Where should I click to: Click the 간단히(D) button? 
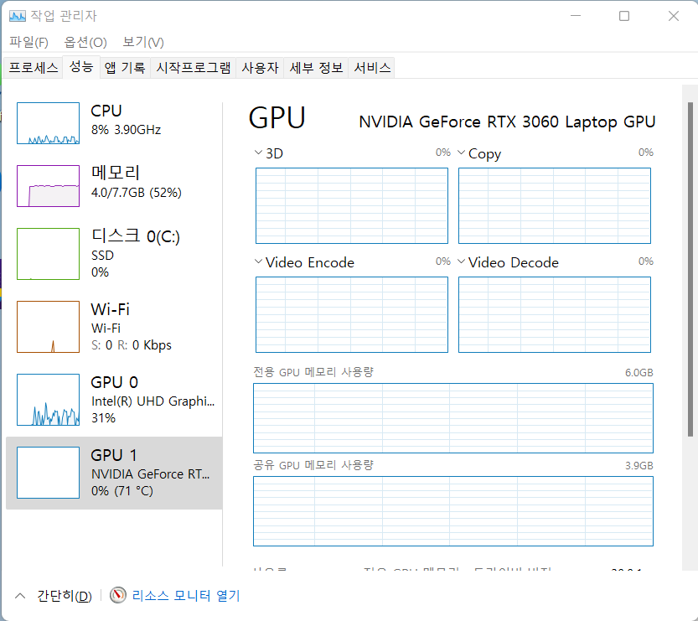tap(64, 596)
